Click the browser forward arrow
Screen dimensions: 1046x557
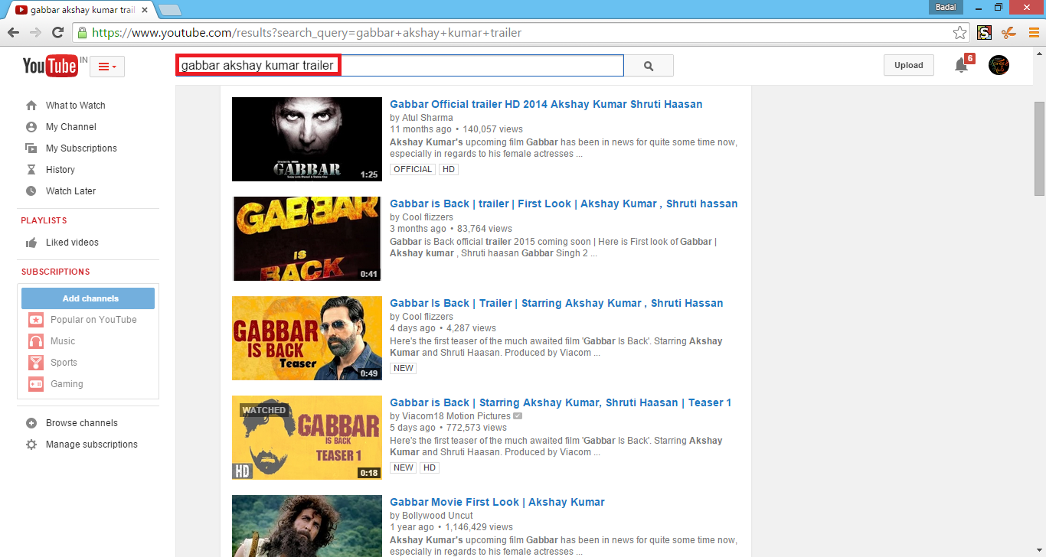point(35,33)
